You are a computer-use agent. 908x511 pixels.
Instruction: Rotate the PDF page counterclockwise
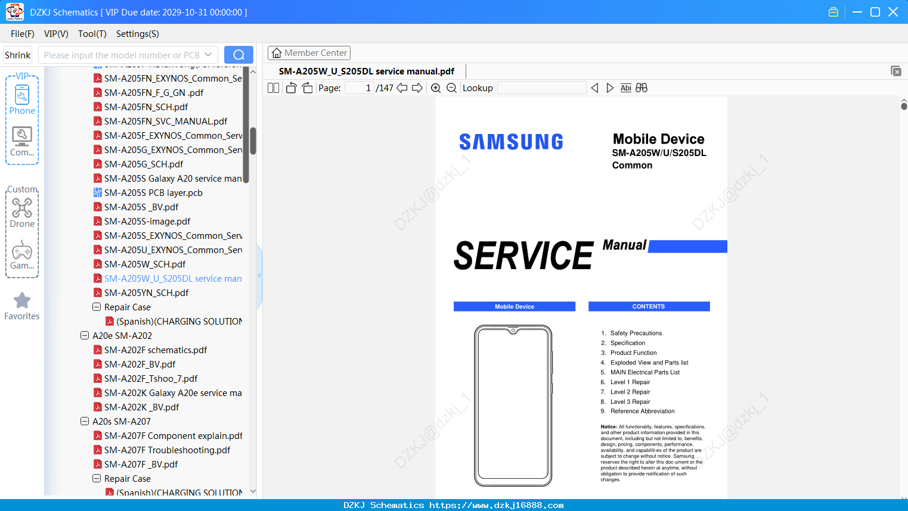[x=291, y=88]
